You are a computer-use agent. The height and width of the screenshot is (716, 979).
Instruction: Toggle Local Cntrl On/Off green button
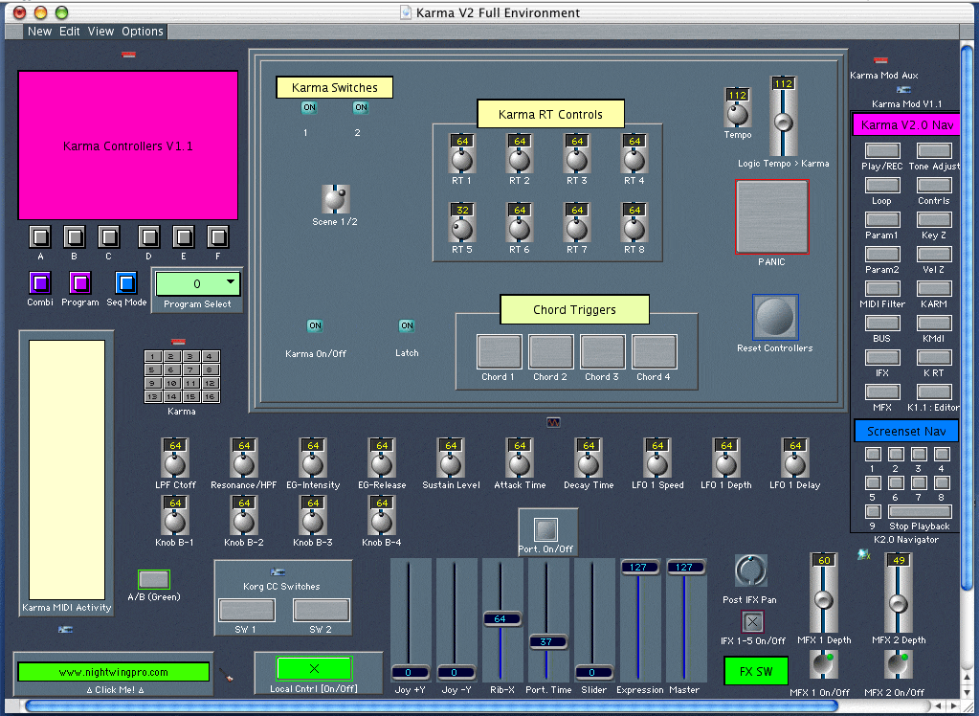[x=314, y=668]
